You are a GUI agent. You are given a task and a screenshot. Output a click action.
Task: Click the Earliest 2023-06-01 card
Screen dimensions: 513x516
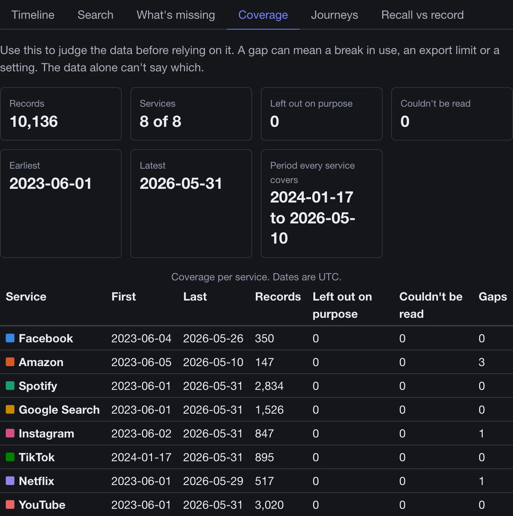(x=61, y=204)
